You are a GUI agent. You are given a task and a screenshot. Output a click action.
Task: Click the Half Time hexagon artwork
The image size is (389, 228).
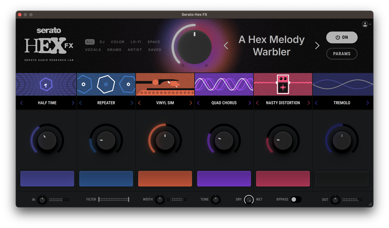(x=46, y=84)
